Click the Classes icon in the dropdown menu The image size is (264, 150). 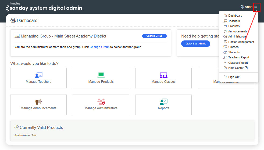pos(225,47)
